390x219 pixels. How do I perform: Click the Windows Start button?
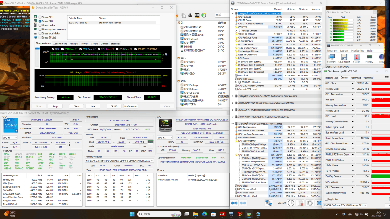(x=132, y=214)
